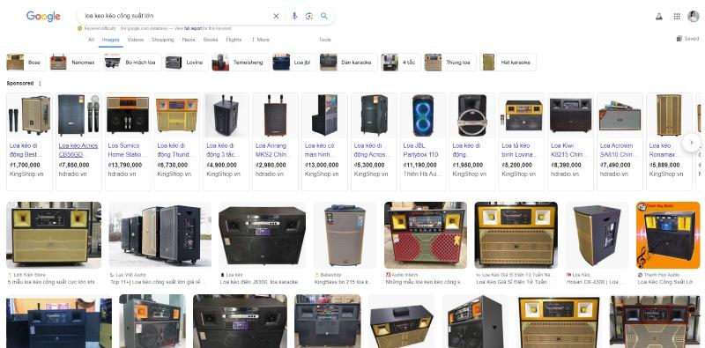Viewport: 705px width, 348px height.
Task: Open Google Lens image search
Action: [309, 16]
